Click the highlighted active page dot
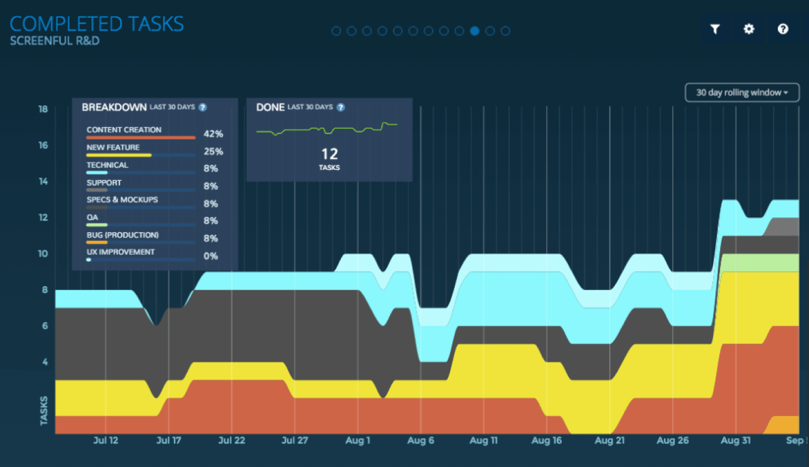The width and height of the screenshot is (809, 467). tap(474, 31)
